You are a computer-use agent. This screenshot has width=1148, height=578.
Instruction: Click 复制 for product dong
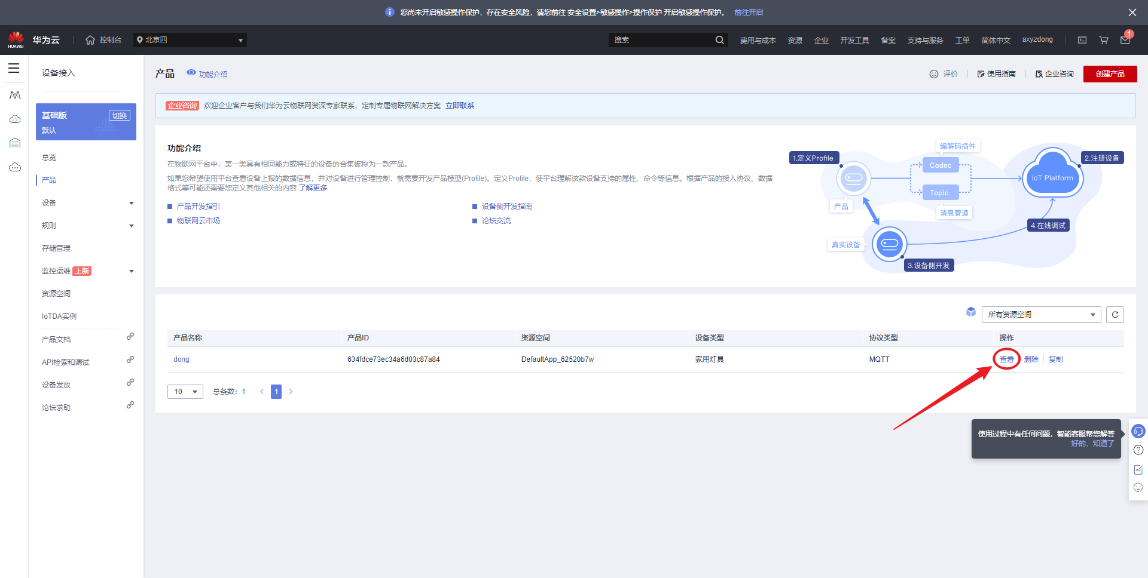coord(1056,359)
